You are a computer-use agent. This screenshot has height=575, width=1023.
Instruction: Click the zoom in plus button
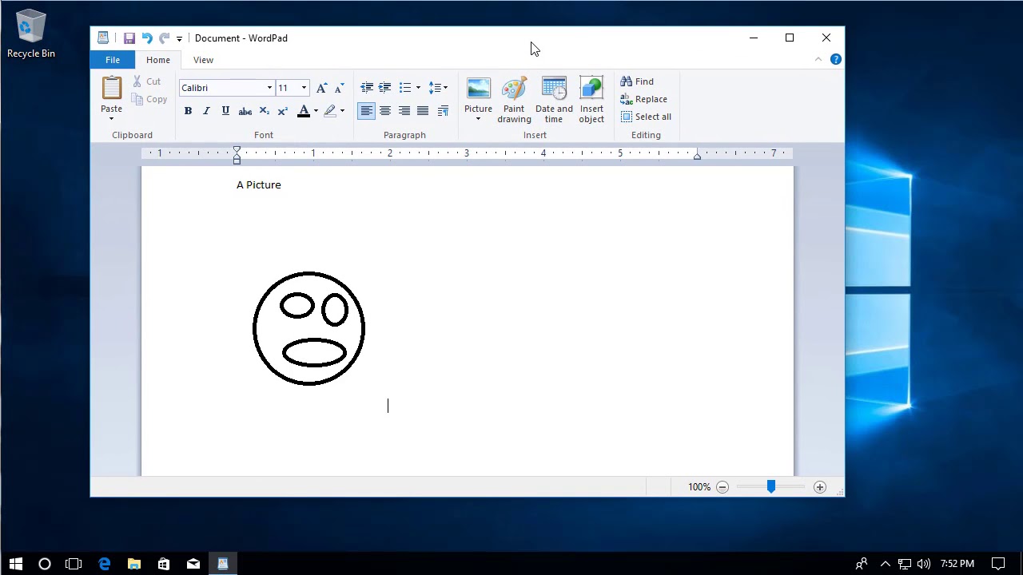tap(820, 487)
